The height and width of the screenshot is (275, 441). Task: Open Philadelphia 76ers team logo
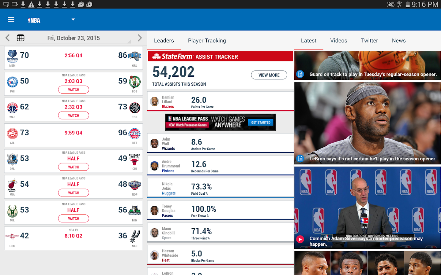[x=12, y=82]
